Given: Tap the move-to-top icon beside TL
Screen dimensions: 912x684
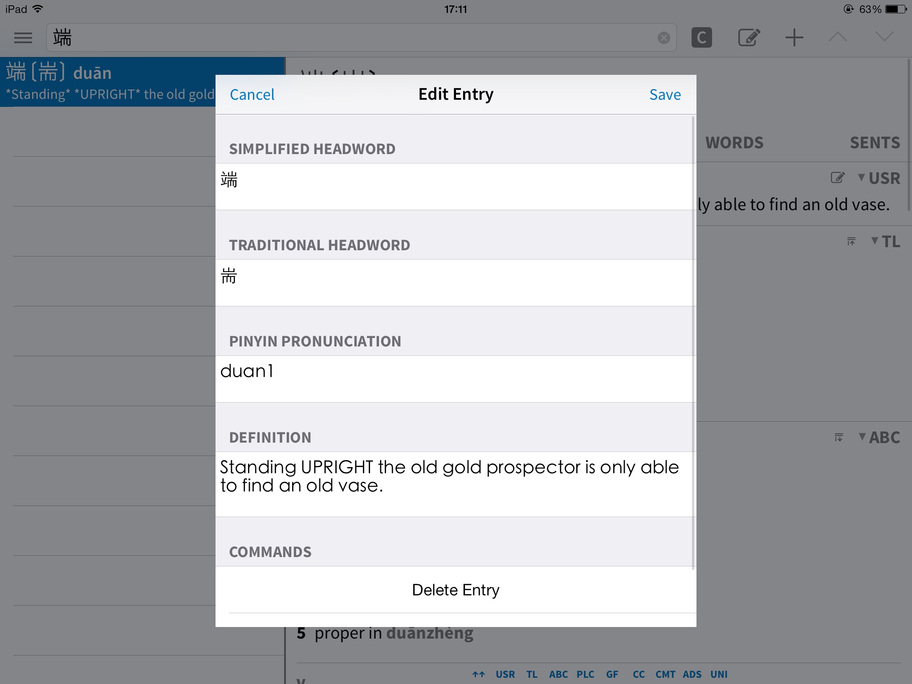Looking at the screenshot, I should (x=851, y=241).
